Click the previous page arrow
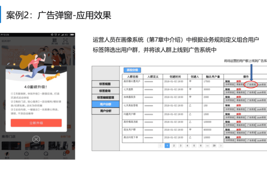267x169 pixels. click(x=160, y=146)
